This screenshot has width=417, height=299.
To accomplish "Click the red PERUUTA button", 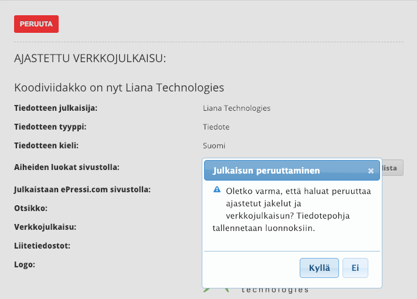I will (x=36, y=24).
